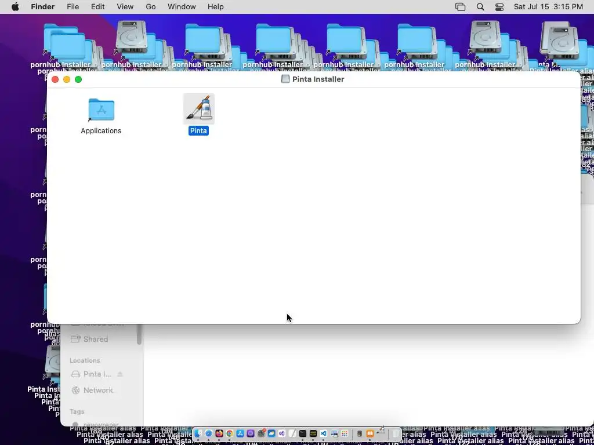Viewport: 594px width, 445px height.
Task: Open the Edit menu
Action: 97,7
